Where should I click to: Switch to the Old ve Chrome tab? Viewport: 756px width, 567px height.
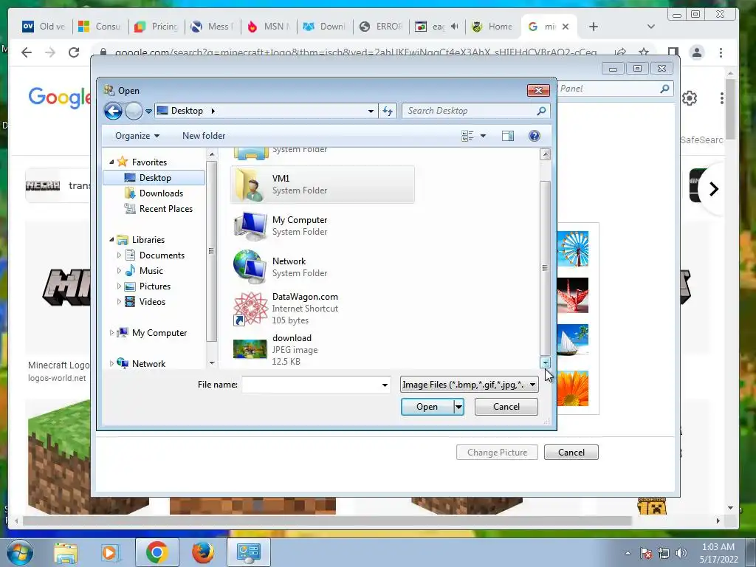coord(44,27)
